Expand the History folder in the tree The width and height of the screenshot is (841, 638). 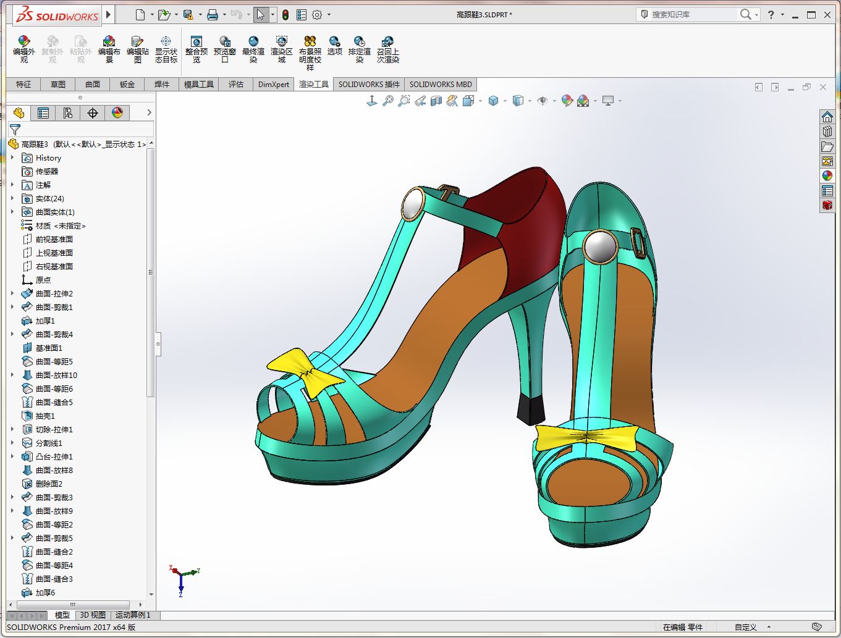point(14,157)
